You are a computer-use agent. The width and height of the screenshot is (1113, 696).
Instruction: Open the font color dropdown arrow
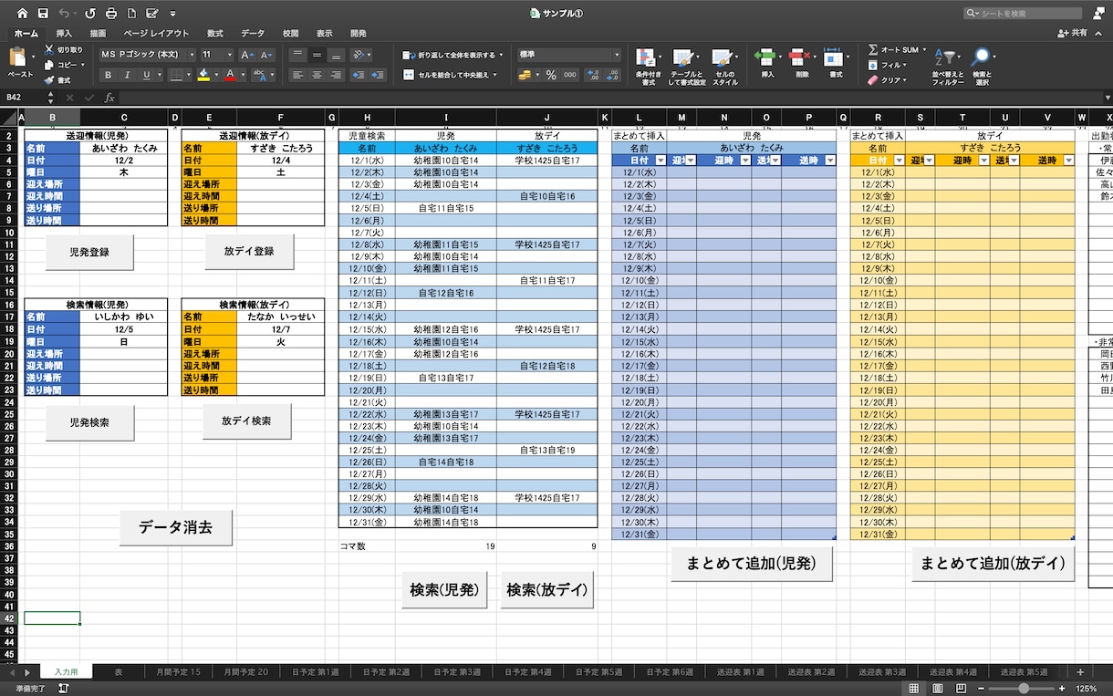pos(243,76)
